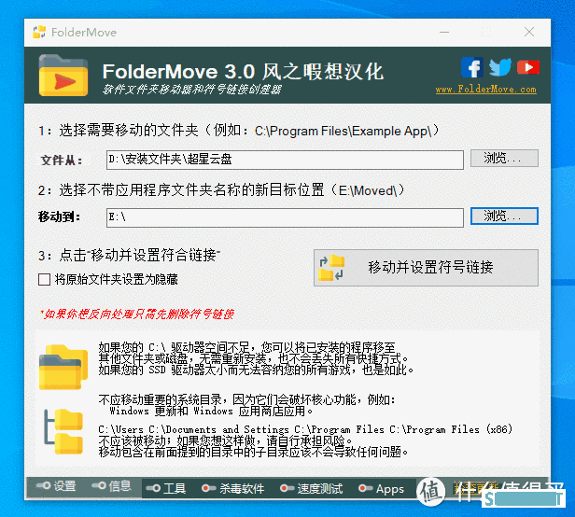
Task: Switch to the 速度测试 bottom tab
Action: click(312, 488)
